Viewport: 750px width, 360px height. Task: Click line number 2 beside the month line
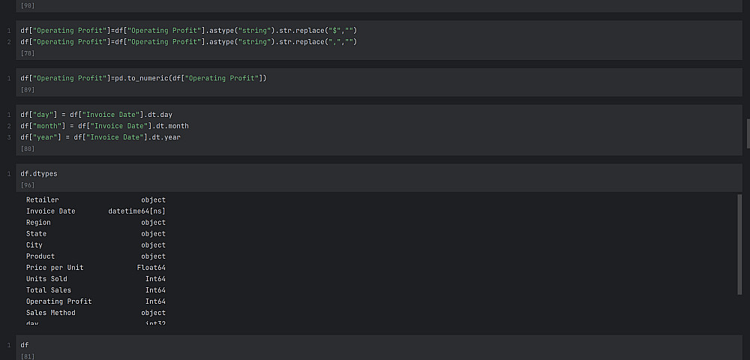tap(8, 126)
